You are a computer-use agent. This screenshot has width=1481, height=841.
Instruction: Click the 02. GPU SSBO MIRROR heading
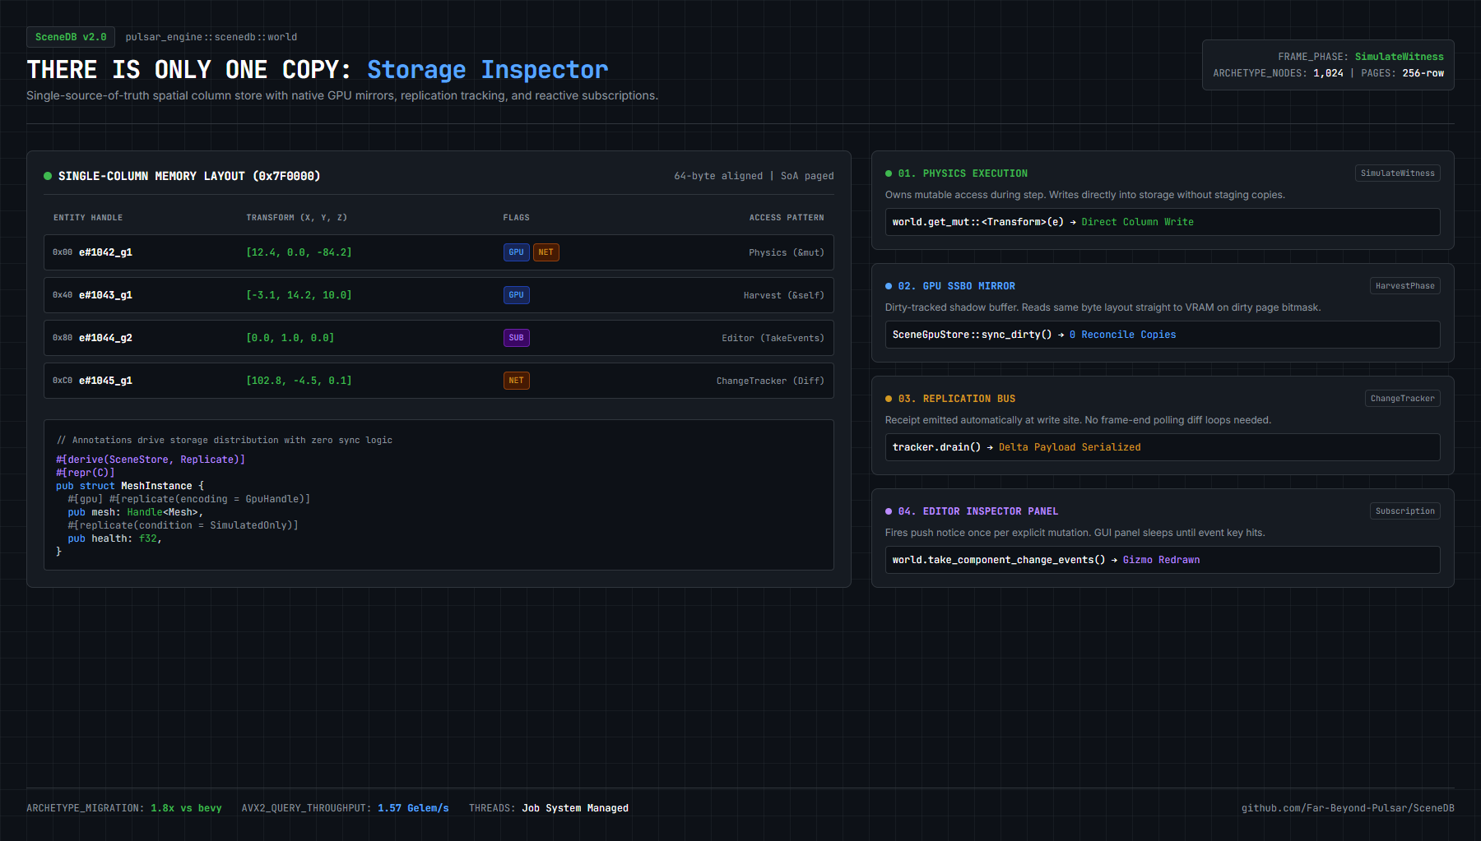(x=957, y=286)
